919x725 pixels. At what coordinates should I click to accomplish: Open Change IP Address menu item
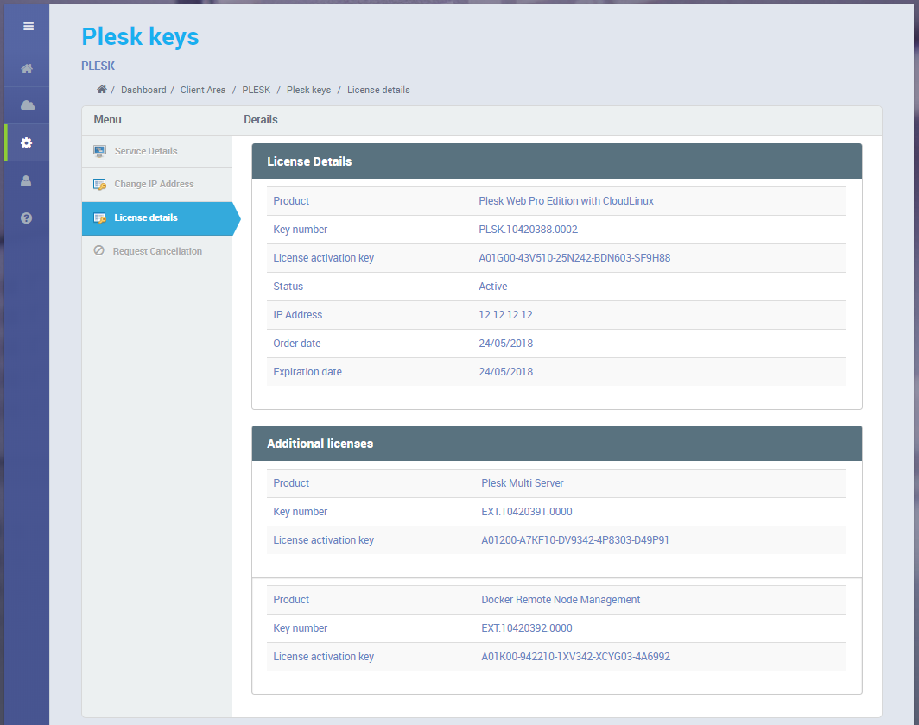157,185
